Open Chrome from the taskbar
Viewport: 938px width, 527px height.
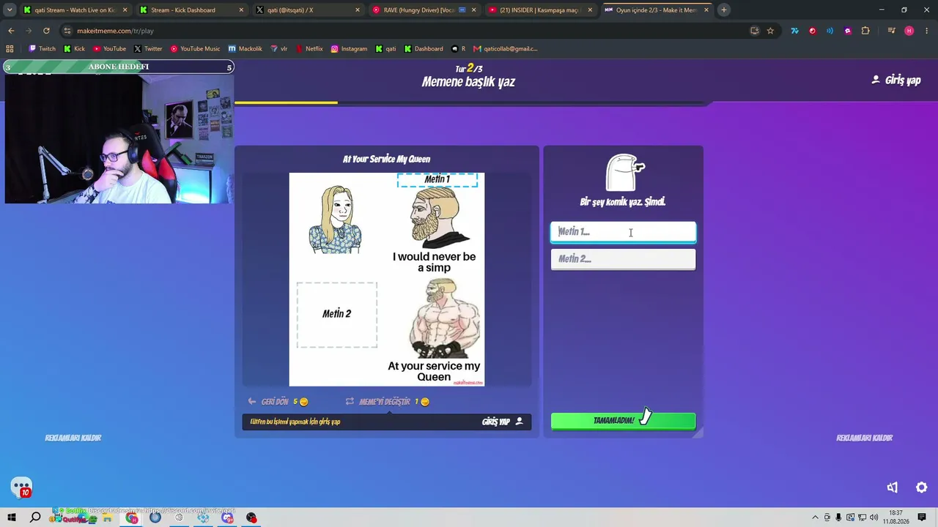click(132, 518)
